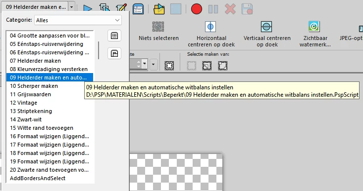Click first Selectie maken van icon
Viewport: 363px width, 191px height.
pyautogui.click(x=192, y=66)
